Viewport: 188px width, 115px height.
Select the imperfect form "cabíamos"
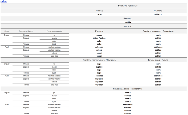158,47
